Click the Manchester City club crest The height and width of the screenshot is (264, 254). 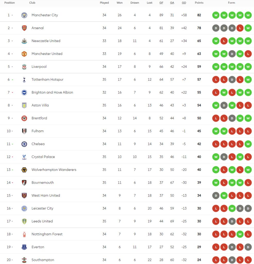(24, 15)
